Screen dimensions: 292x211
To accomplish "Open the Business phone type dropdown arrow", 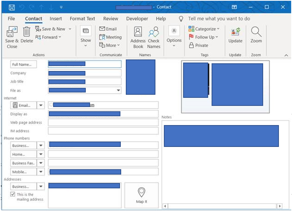I will tap(41, 145).
